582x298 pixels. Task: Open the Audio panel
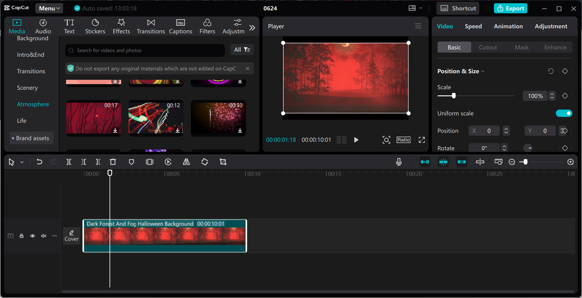click(43, 26)
